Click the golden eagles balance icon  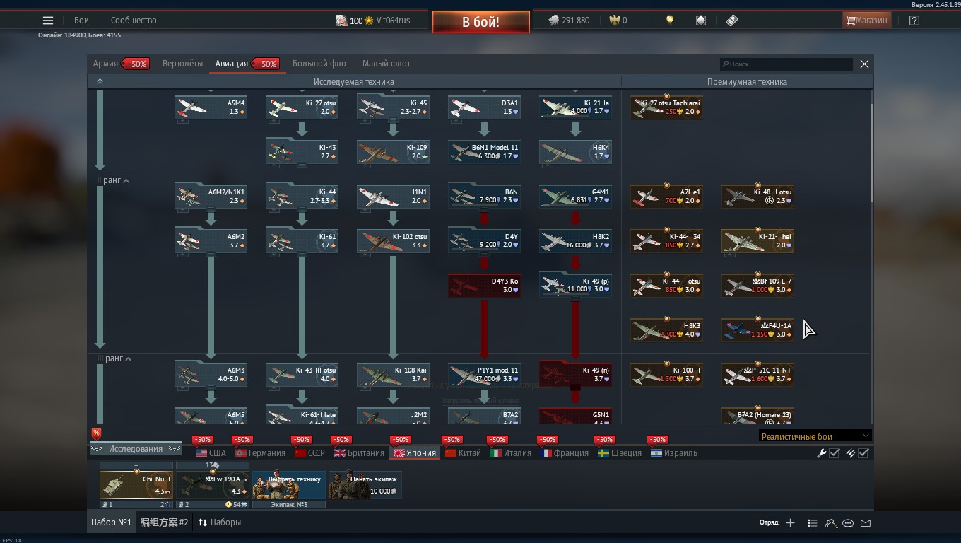tap(615, 21)
